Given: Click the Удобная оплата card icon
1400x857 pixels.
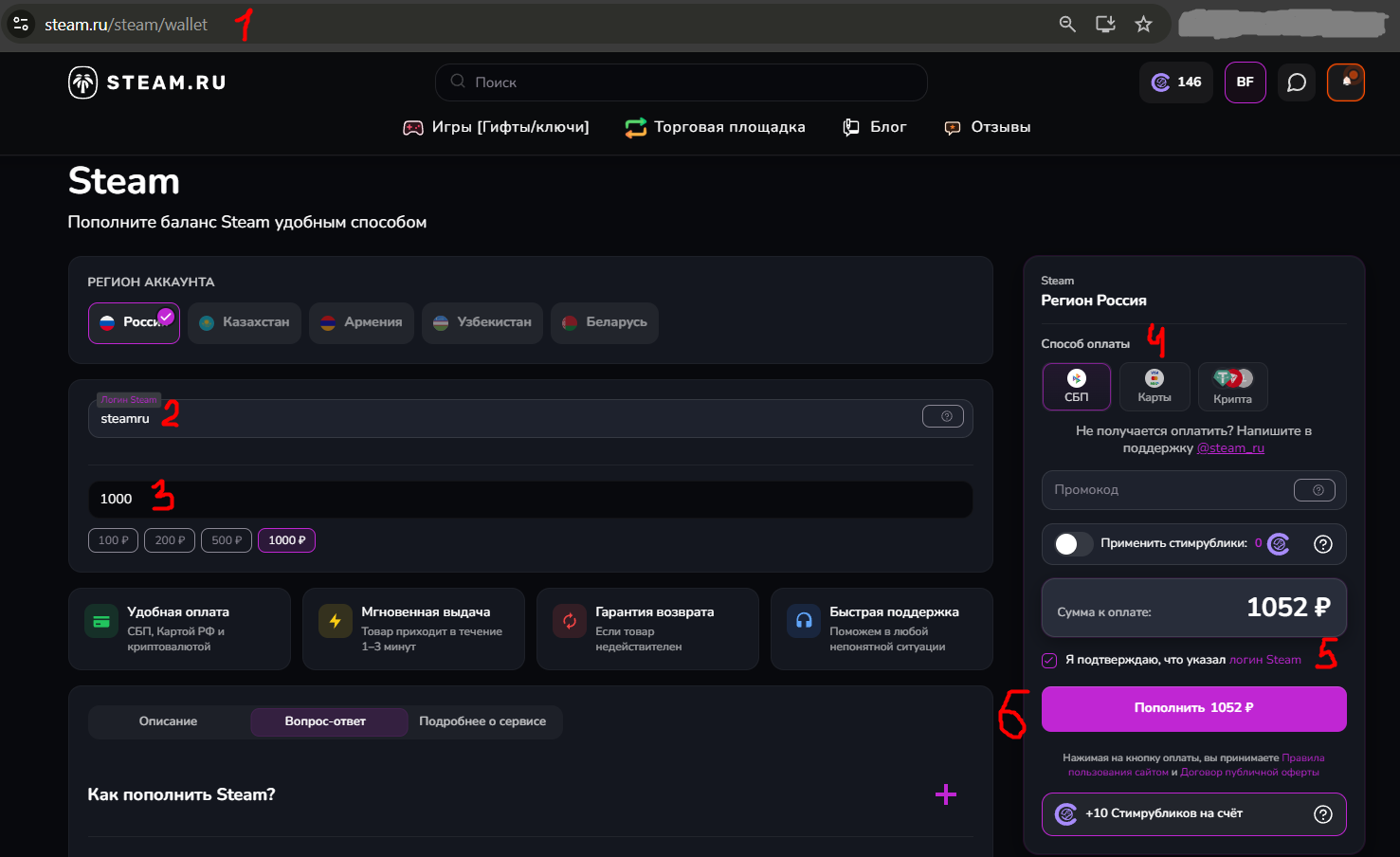Looking at the screenshot, I should coord(101,621).
